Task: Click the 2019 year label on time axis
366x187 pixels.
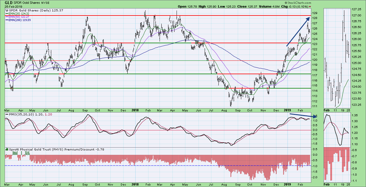Action: point(288,111)
